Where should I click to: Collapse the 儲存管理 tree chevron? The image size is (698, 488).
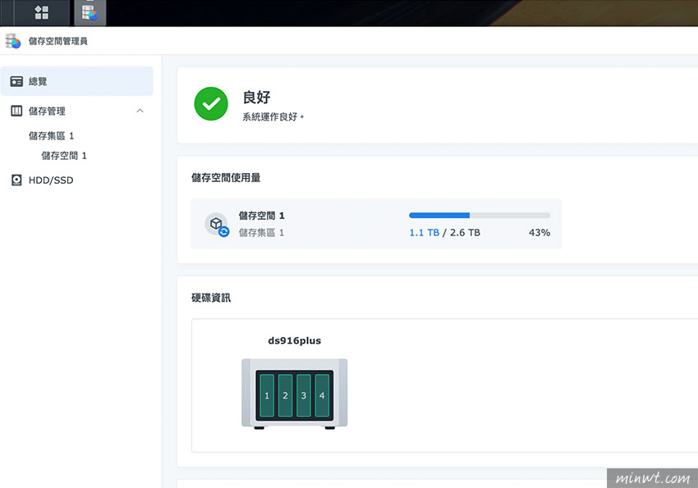[140, 111]
